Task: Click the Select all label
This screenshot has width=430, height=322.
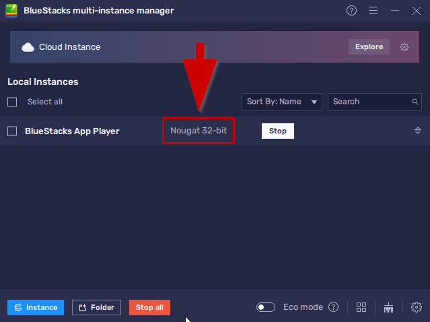Action: (45, 102)
